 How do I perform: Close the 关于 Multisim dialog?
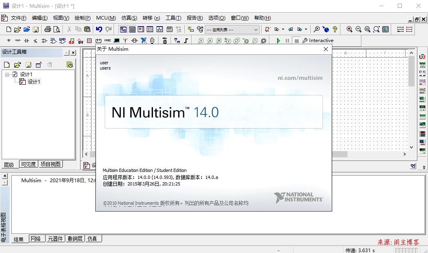click(326, 49)
